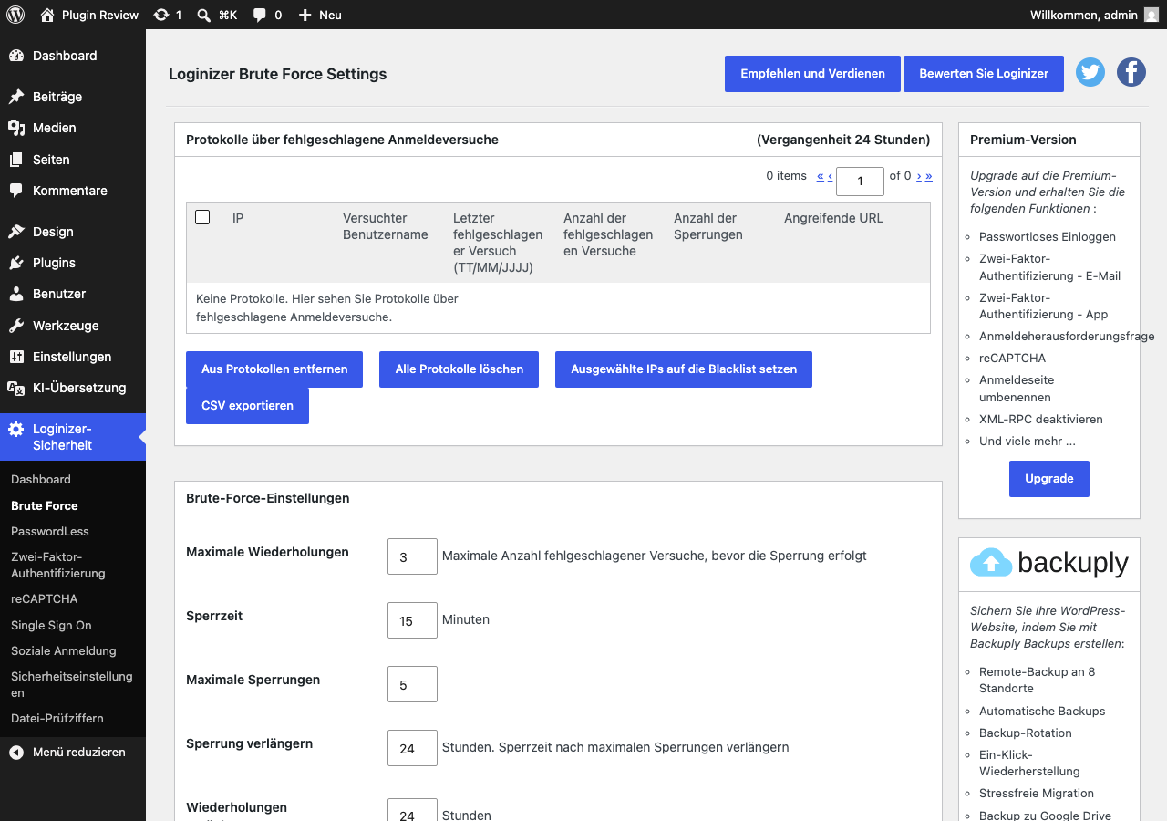The height and width of the screenshot is (821, 1167).
Task: Toggle the select-all checkbox in protocol table
Action: (202, 217)
